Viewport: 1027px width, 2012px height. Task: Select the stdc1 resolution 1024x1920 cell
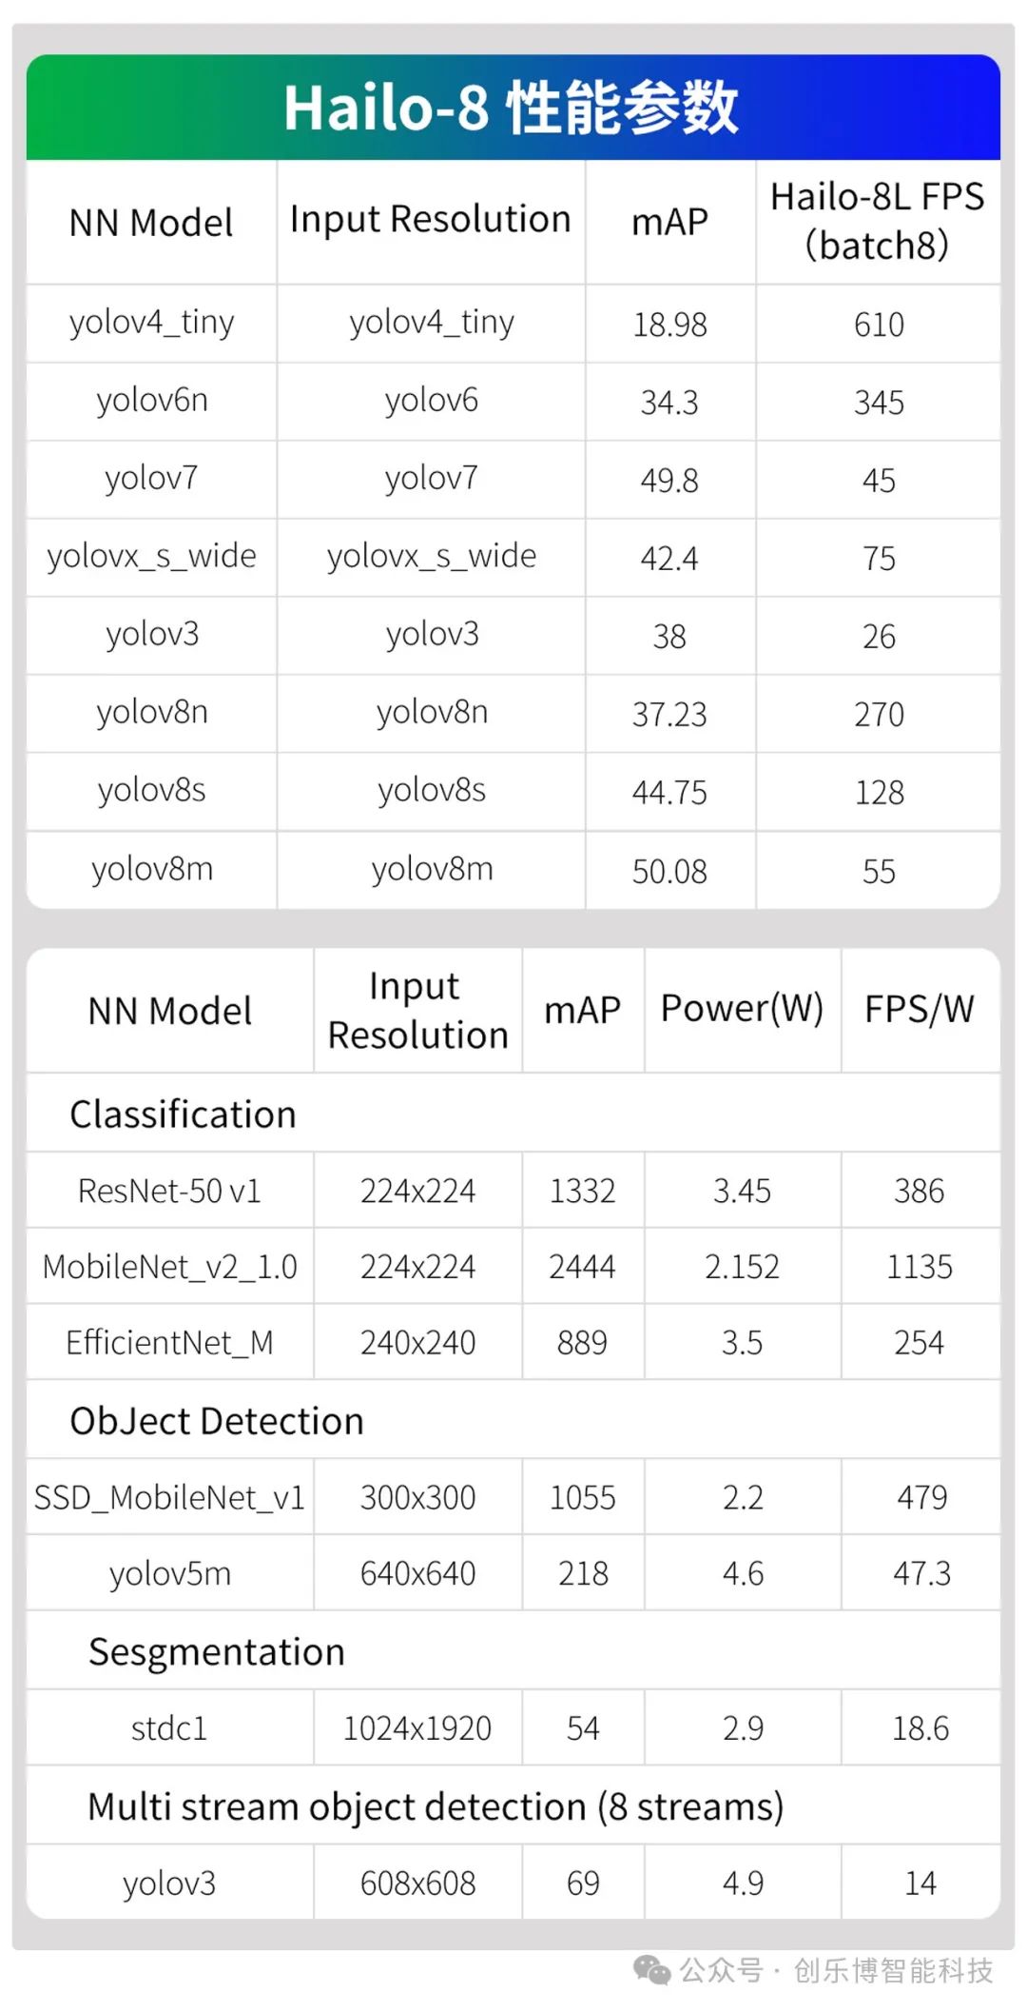tap(417, 1728)
